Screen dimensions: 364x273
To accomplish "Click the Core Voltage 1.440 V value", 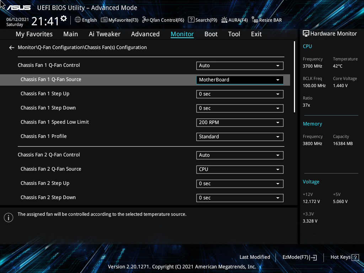I will tap(340, 86).
